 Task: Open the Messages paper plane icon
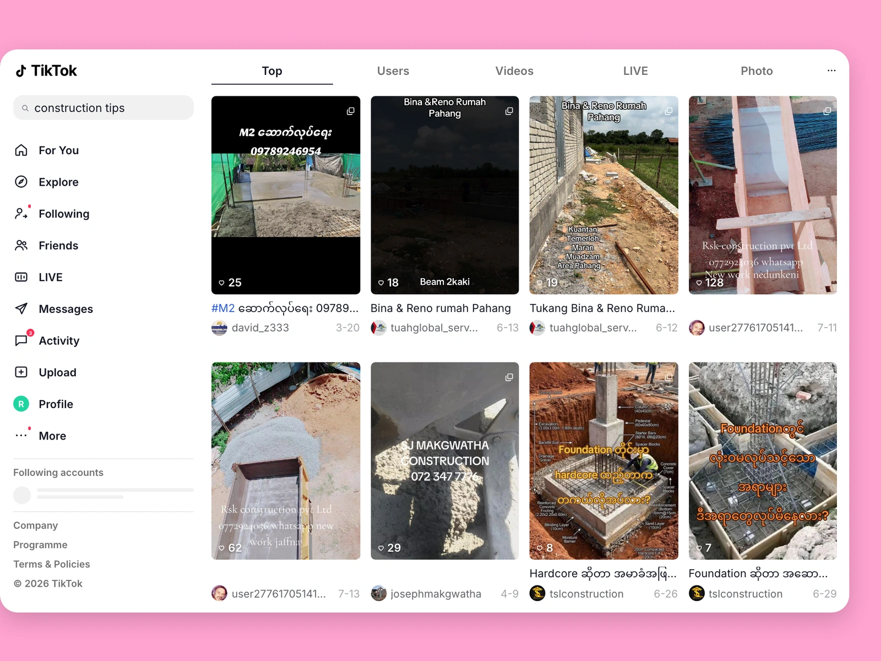(21, 308)
